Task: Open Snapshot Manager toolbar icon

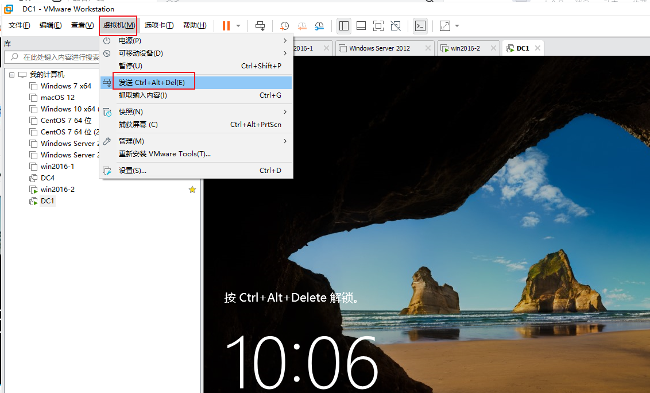Action: 319,26
